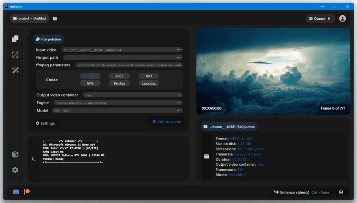Close the enhancr window
This screenshot has height=203, width=357.
(x=347, y=6)
